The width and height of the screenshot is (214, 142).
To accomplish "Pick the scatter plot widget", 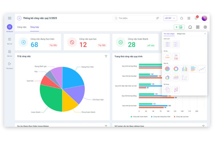I will pos(185,78).
